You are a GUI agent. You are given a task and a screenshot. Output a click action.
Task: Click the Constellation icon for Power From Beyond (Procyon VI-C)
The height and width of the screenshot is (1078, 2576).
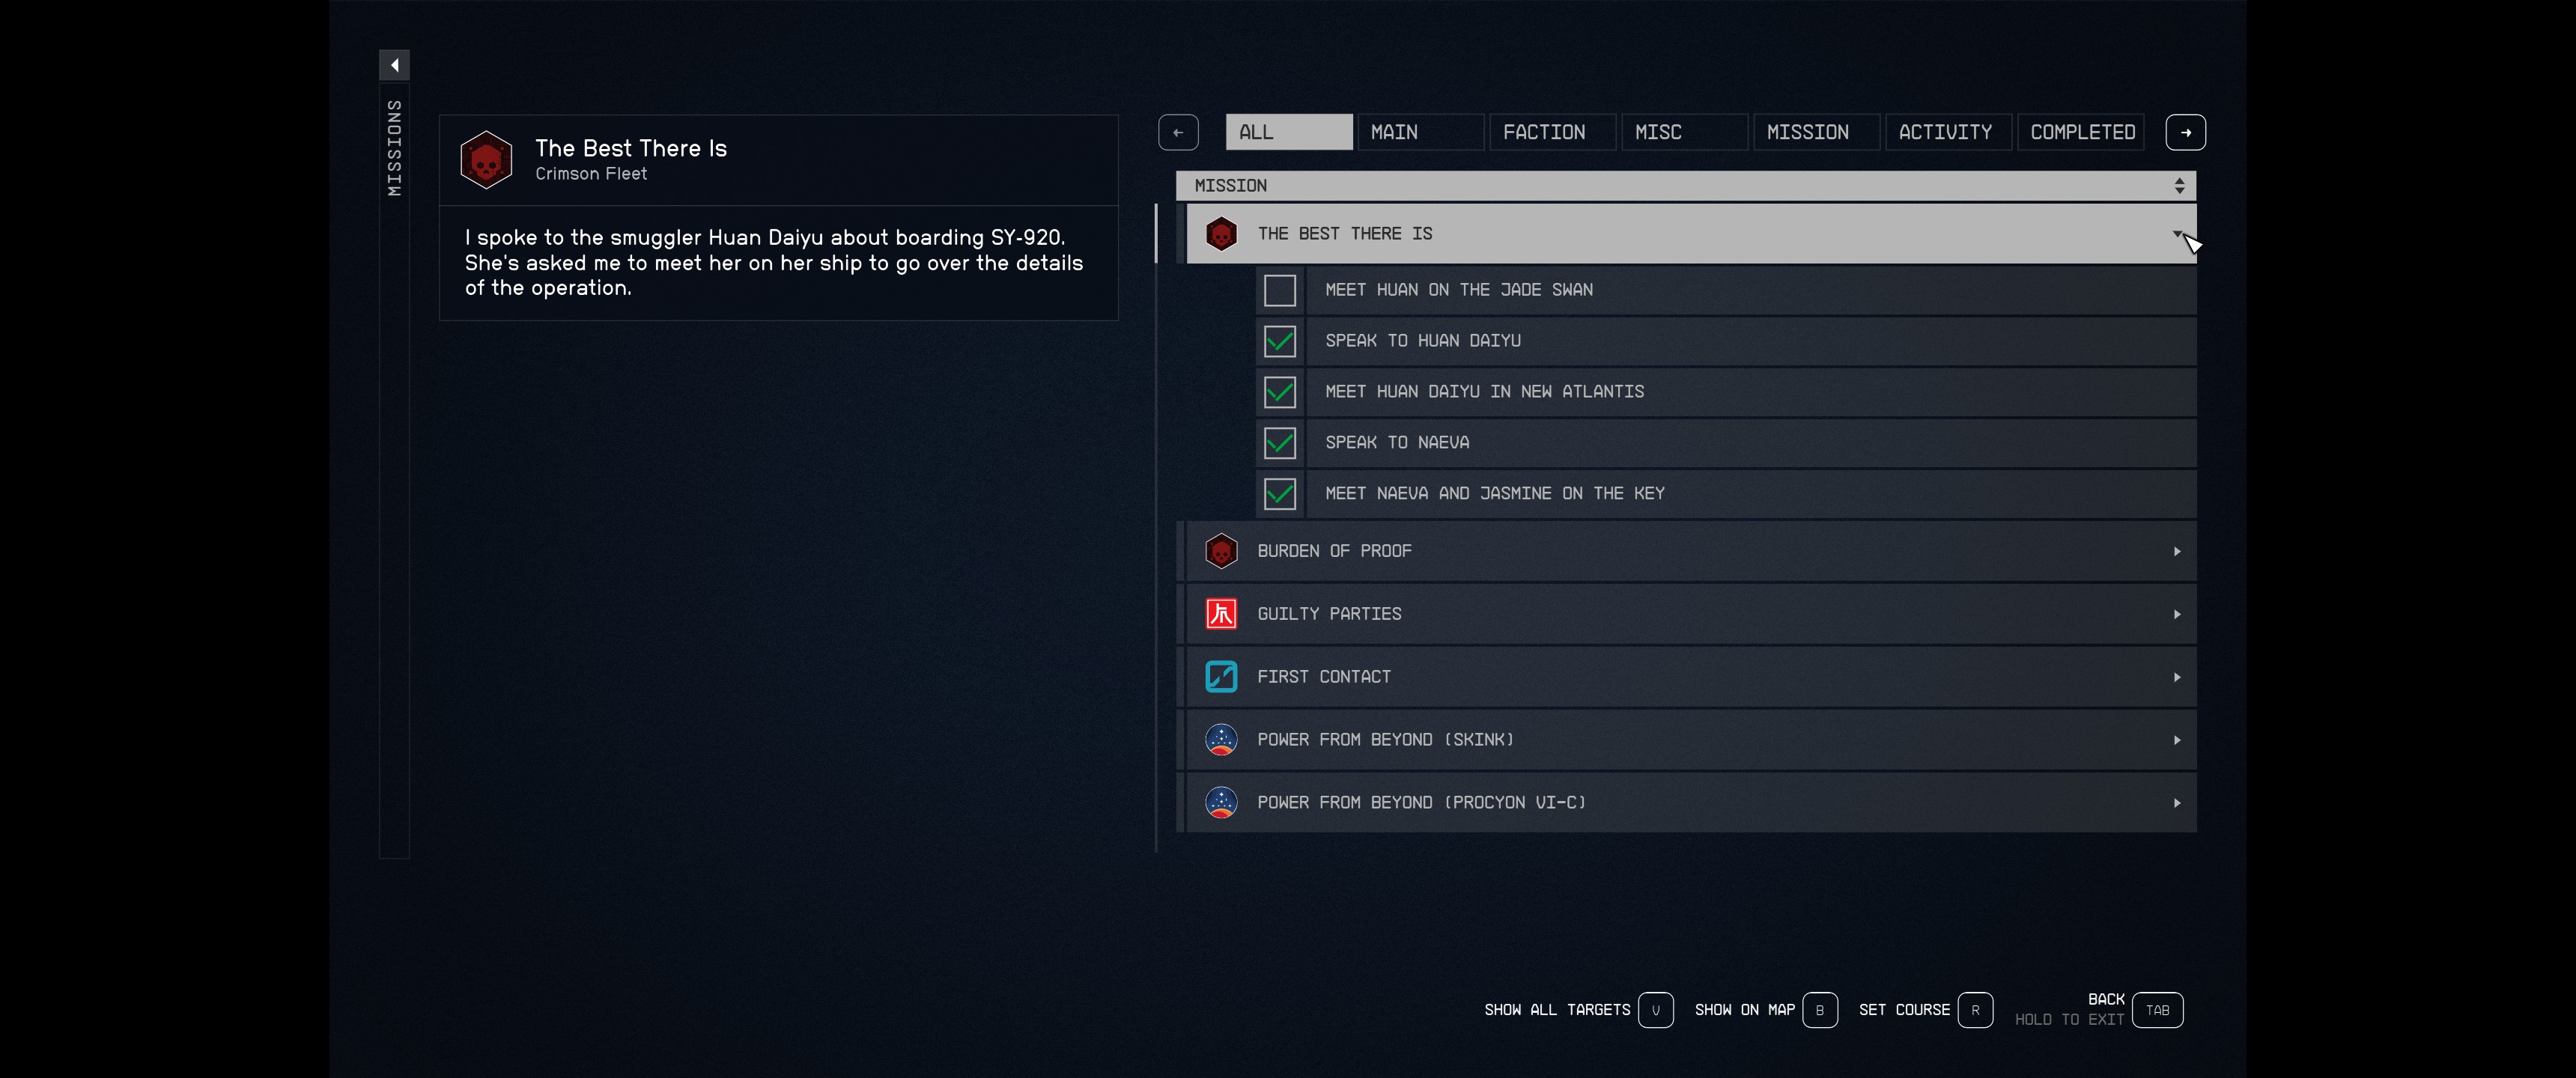tap(1221, 803)
